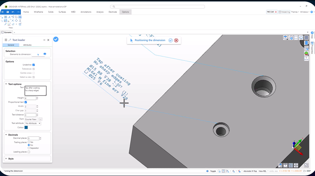Click the Font browse ellipsis button
This screenshot has width=315, height=176.
pos(41,119)
